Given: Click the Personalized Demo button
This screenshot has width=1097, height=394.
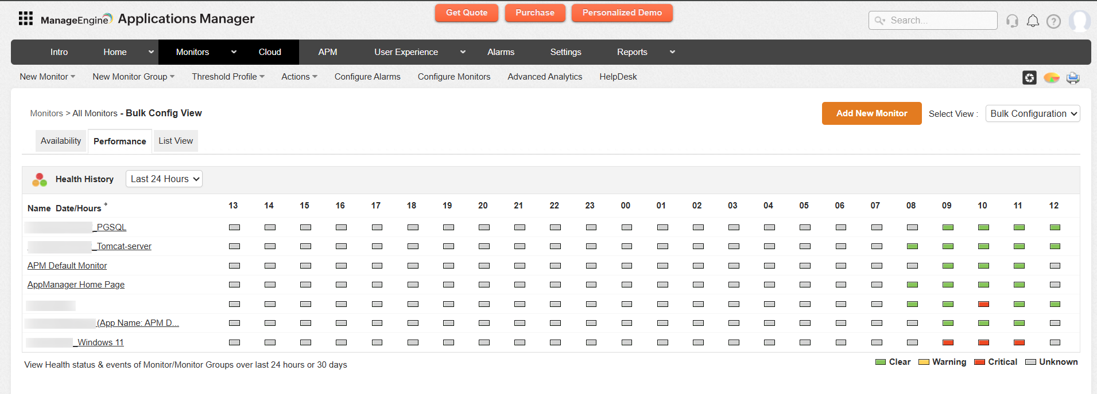Looking at the screenshot, I should (x=622, y=13).
